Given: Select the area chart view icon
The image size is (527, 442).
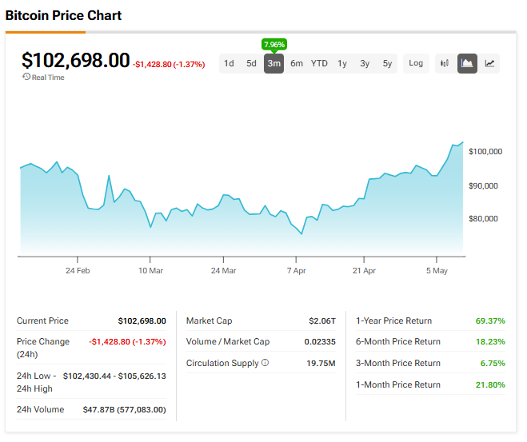Looking at the screenshot, I should (x=467, y=63).
